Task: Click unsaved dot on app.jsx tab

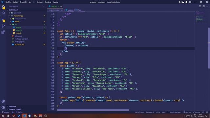Action: (61, 6)
